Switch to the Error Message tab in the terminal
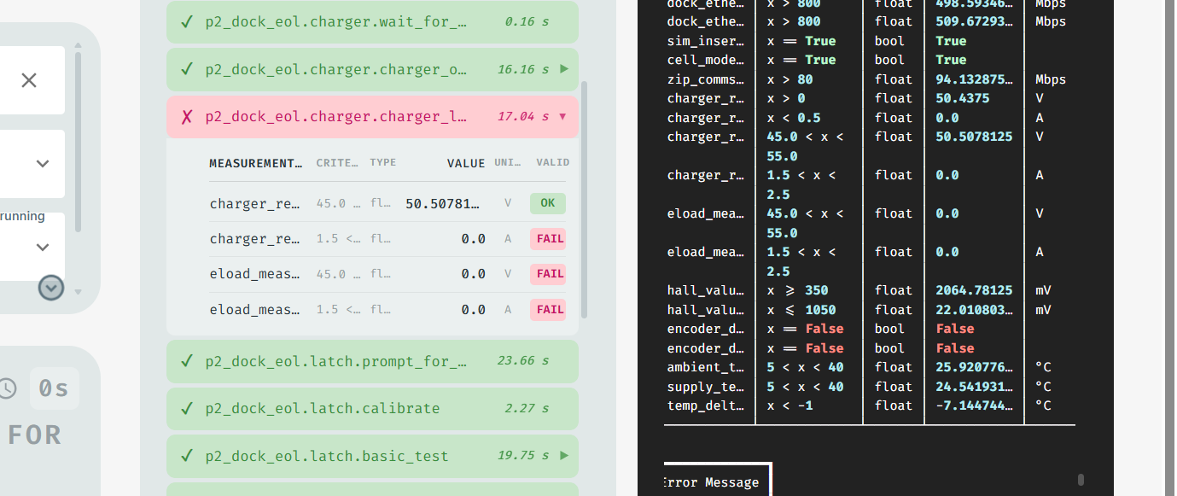Viewport: 1177px width, 496px height. tap(712, 482)
